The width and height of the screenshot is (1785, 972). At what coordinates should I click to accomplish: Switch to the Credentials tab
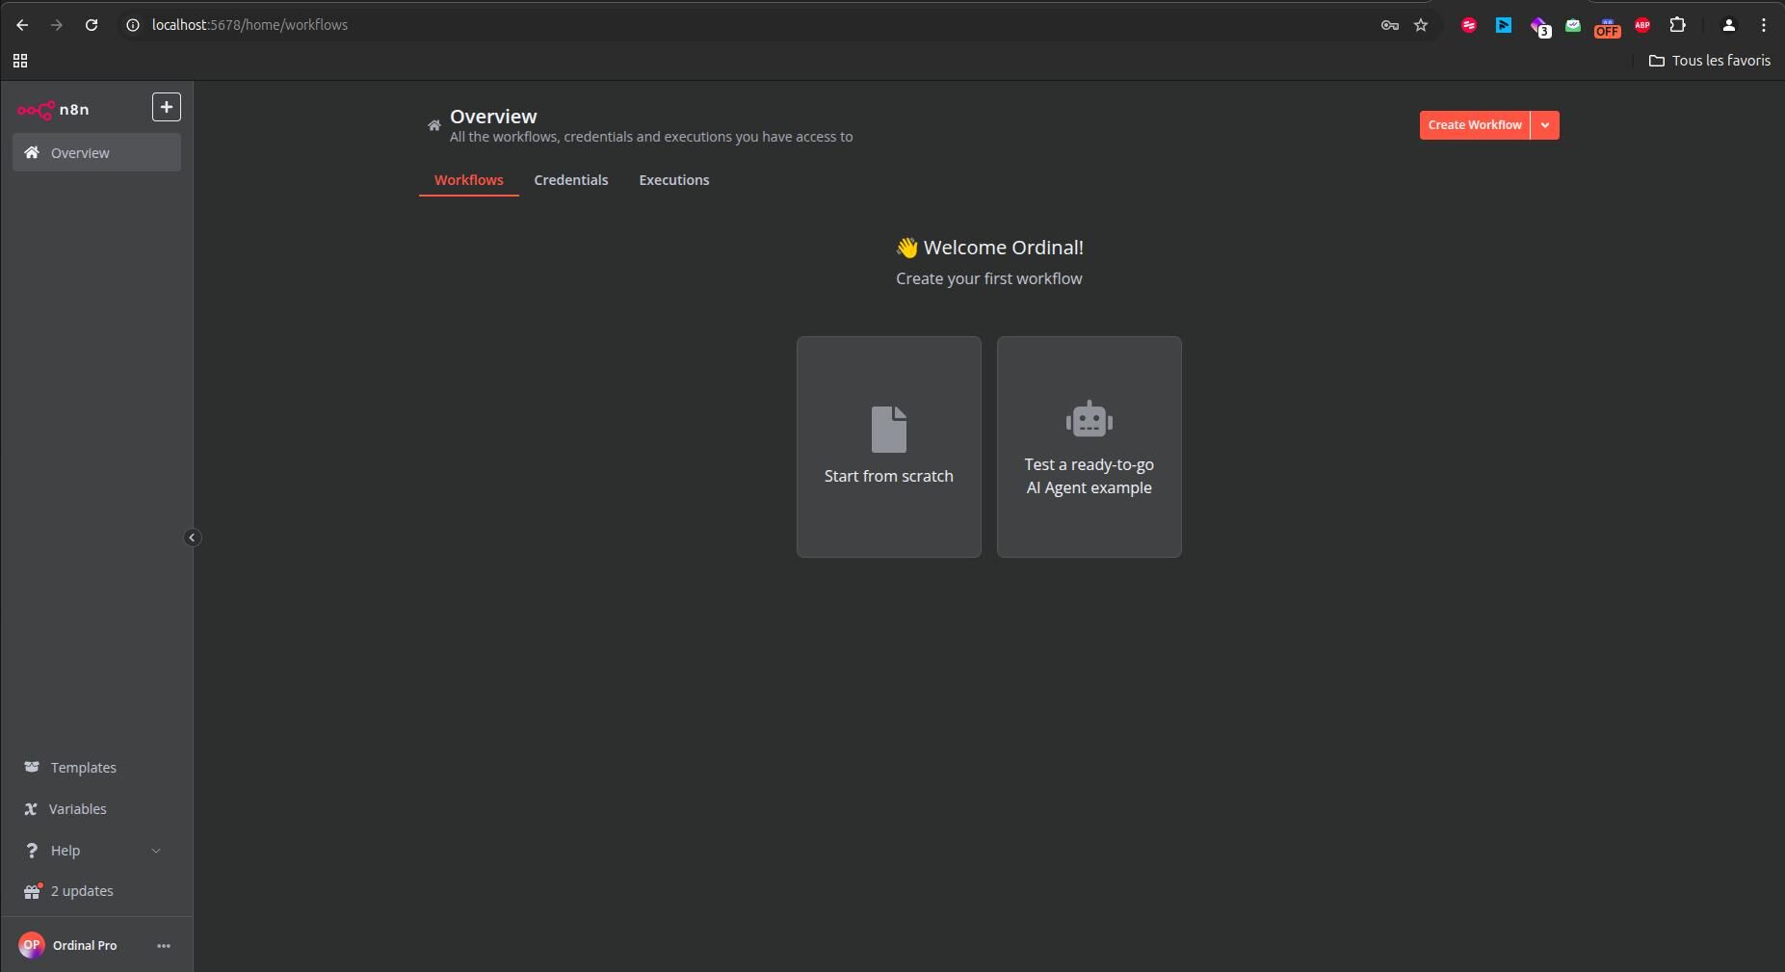(571, 180)
